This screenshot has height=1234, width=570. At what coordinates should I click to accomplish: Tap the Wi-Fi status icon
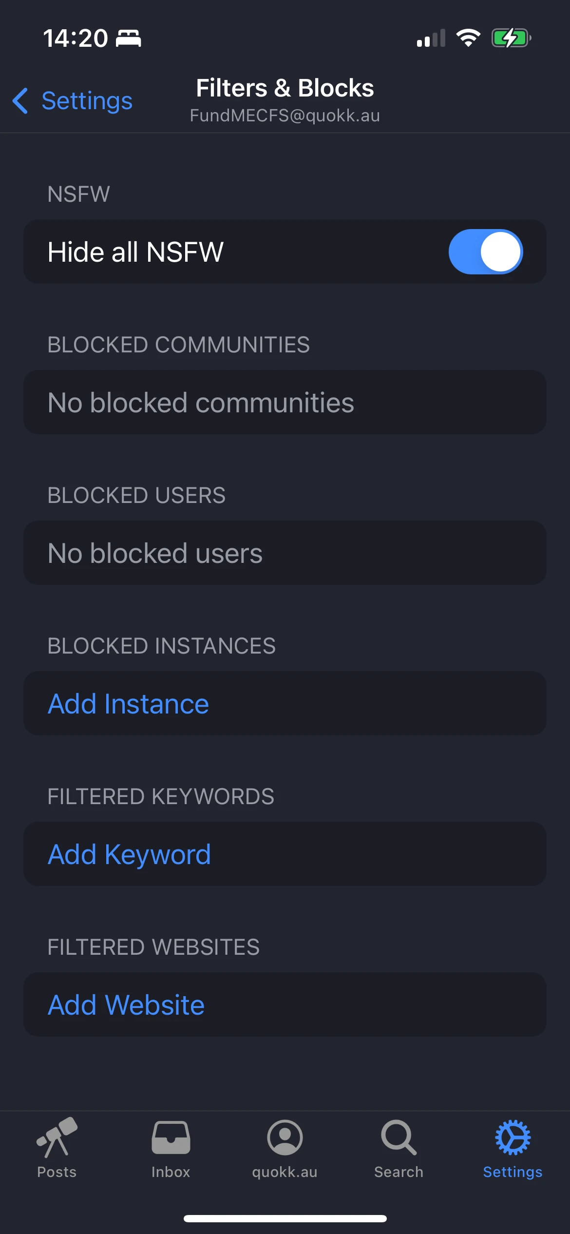click(468, 38)
